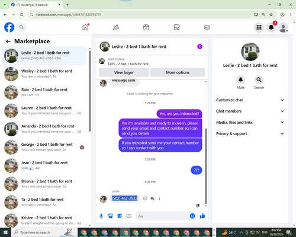This screenshot has width=296, height=237.
Task: Open taskbar clock showing 9:07 PM
Action: pos(276,232)
